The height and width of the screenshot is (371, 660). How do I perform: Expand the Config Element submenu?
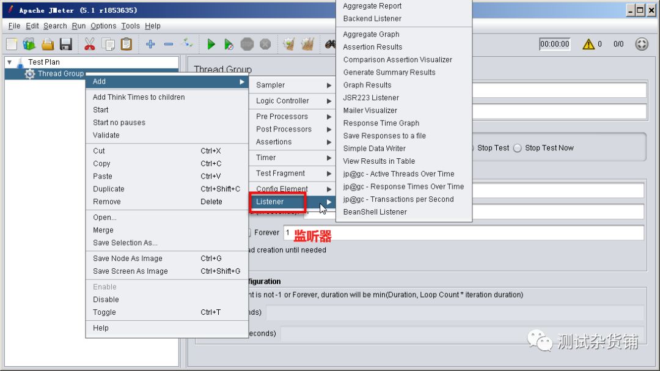click(293, 189)
